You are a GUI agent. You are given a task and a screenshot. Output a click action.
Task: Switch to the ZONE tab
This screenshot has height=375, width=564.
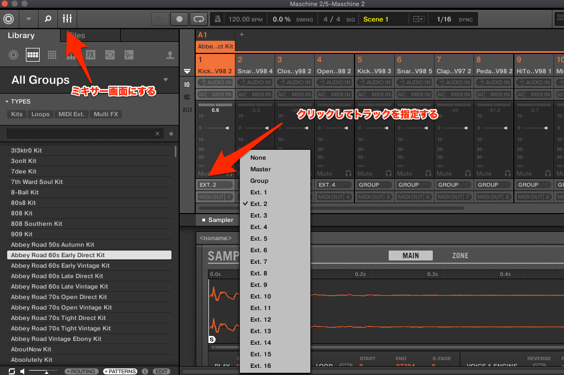pos(460,256)
